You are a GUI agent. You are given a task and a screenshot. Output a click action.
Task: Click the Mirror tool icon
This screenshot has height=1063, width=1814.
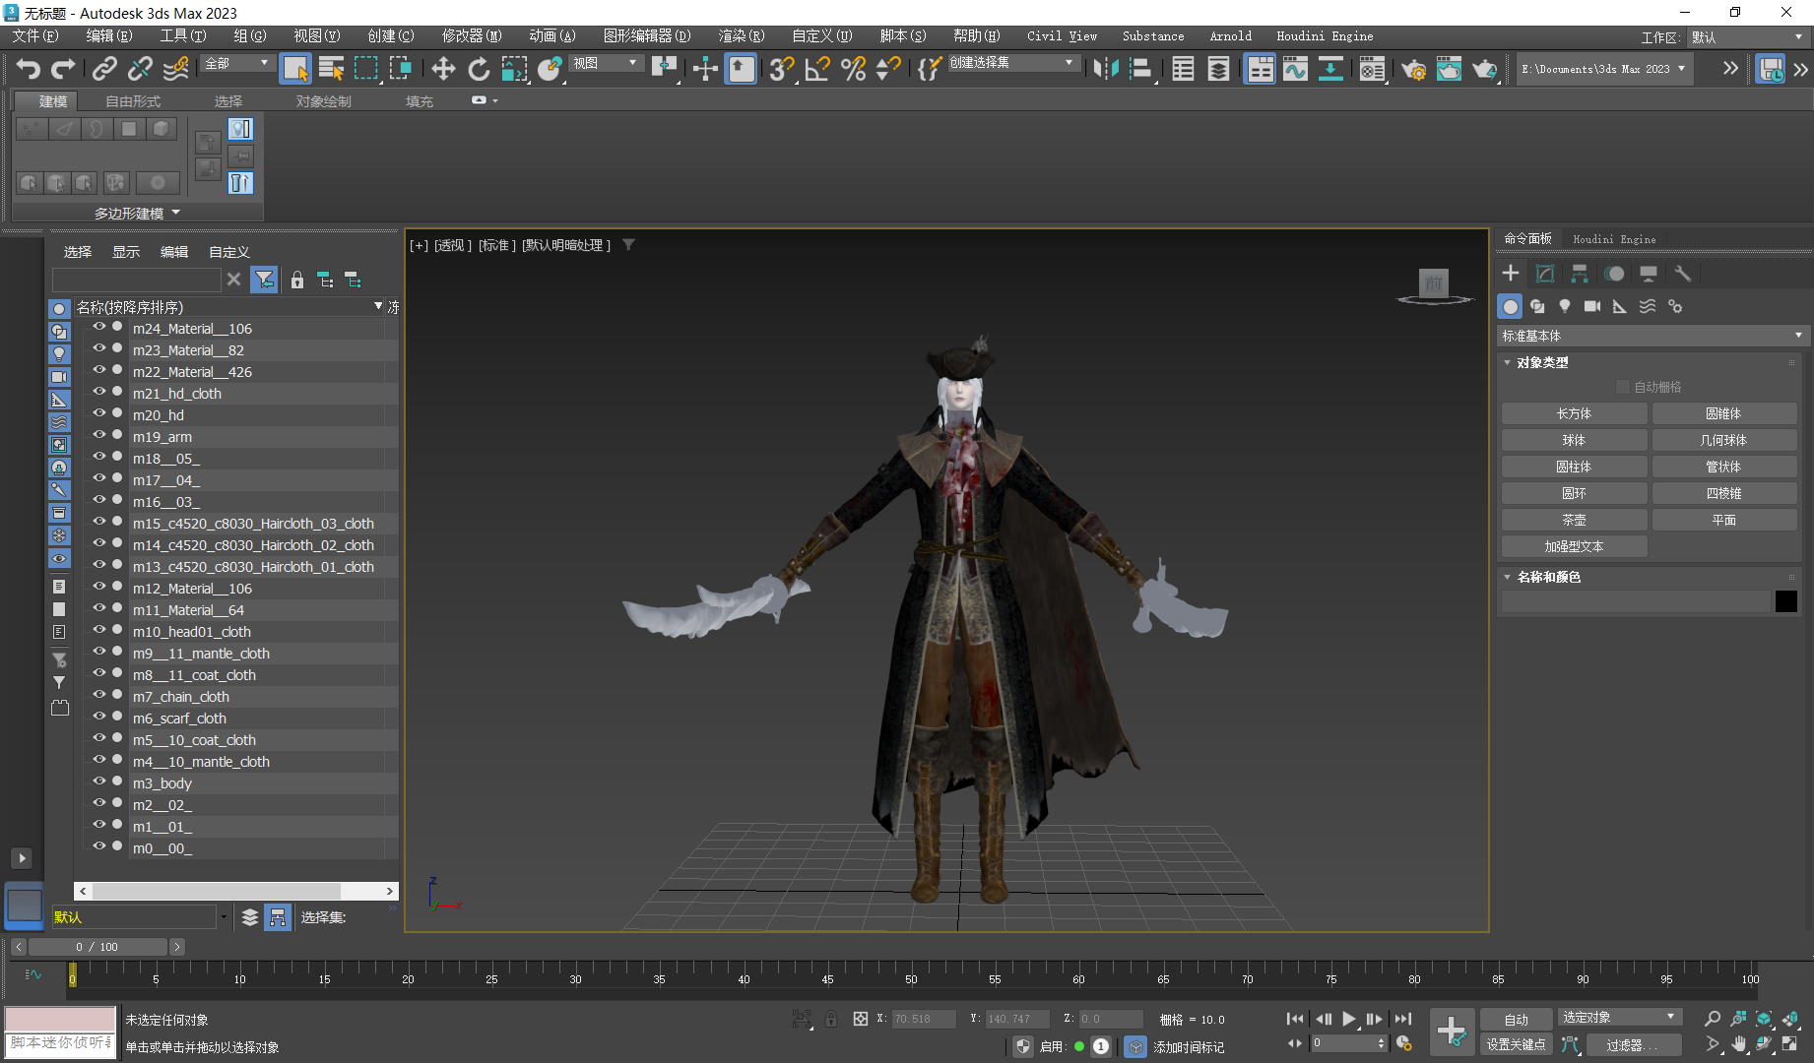click(1106, 68)
